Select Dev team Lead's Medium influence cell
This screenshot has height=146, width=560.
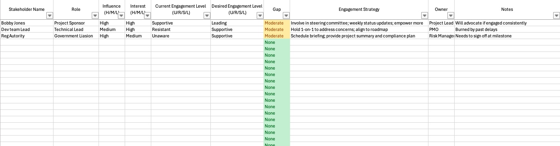[112, 29]
